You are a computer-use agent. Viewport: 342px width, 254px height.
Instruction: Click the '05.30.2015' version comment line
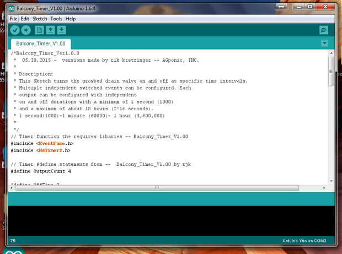click(106, 60)
